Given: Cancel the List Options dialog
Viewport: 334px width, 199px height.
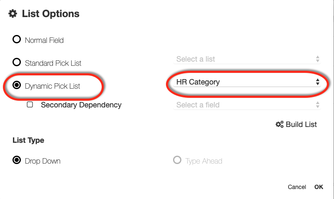Looking at the screenshot, I should pyautogui.click(x=297, y=187).
